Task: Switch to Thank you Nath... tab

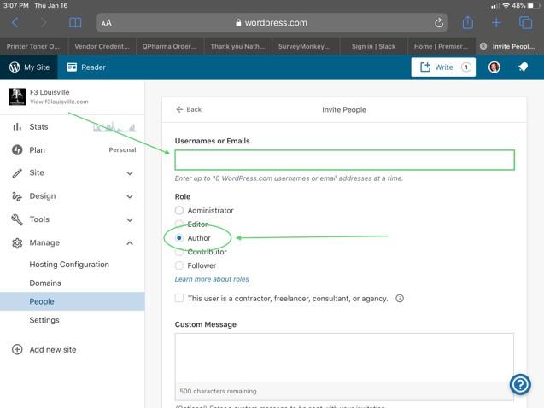Action: click(237, 46)
